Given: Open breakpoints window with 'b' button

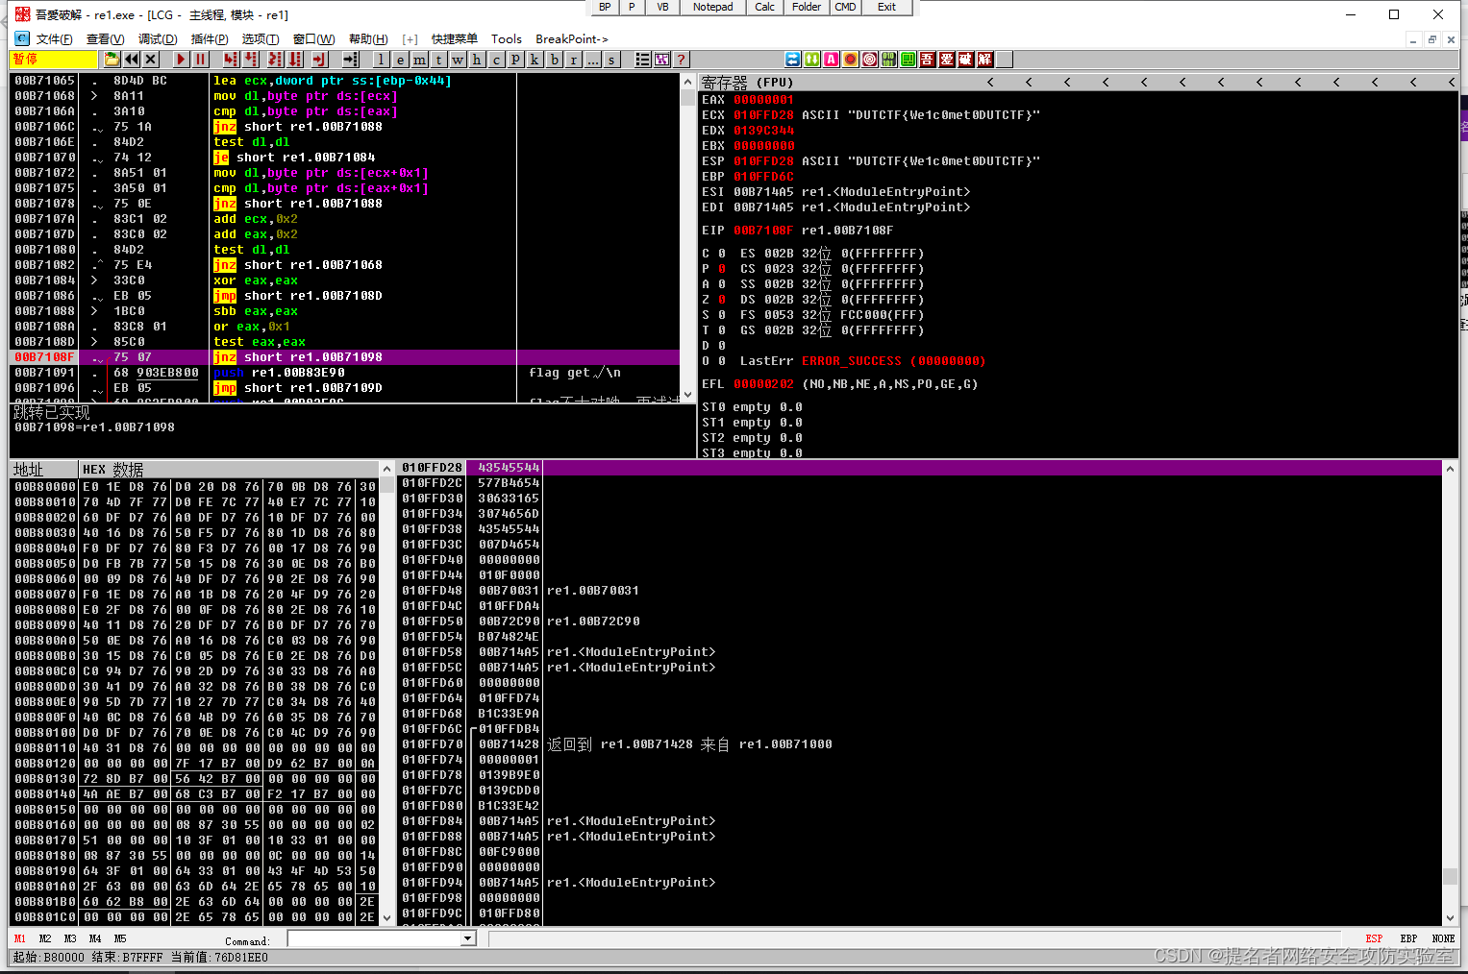Looking at the screenshot, I should click(555, 60).
